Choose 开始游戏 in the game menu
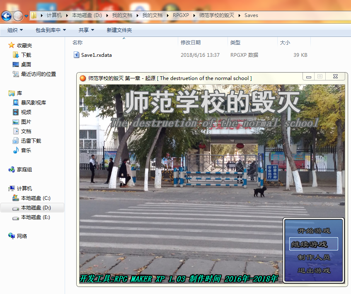This screenshot has height=294, width=351. click(314, 231)
